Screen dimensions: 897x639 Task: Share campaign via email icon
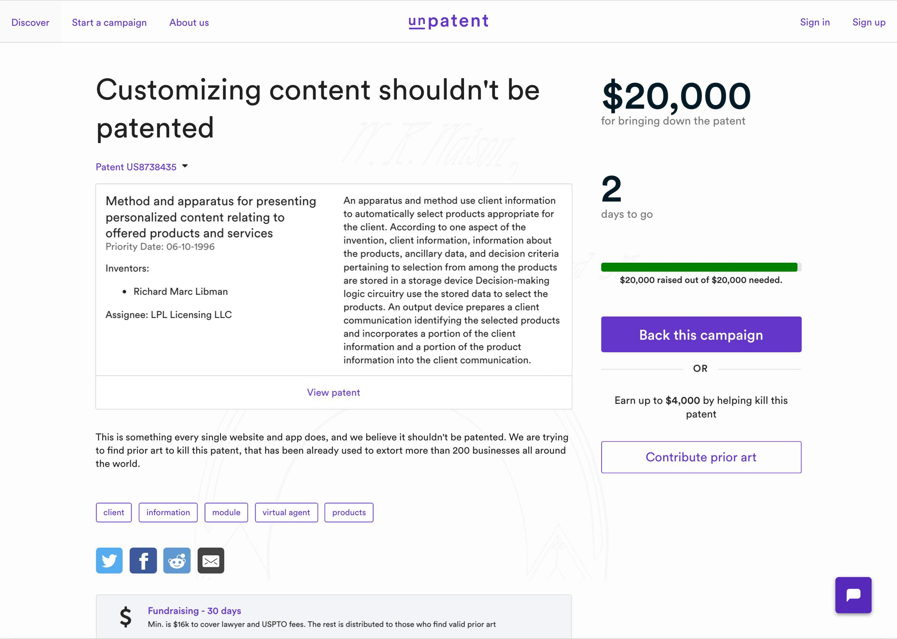point(211,560)
